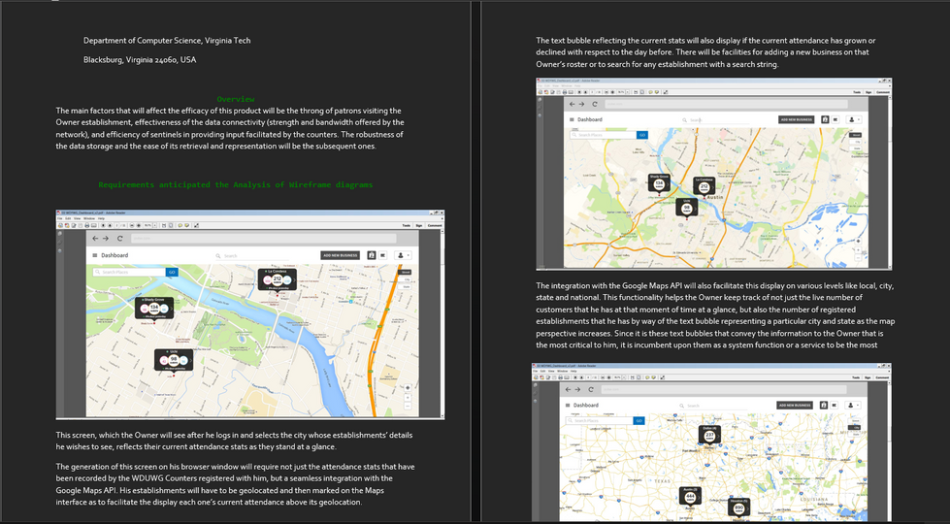Select City level toggle in left-page street wireframe

406,279
